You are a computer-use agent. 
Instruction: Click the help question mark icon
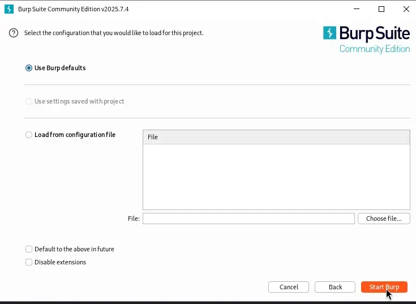click(x=14, y=33)
